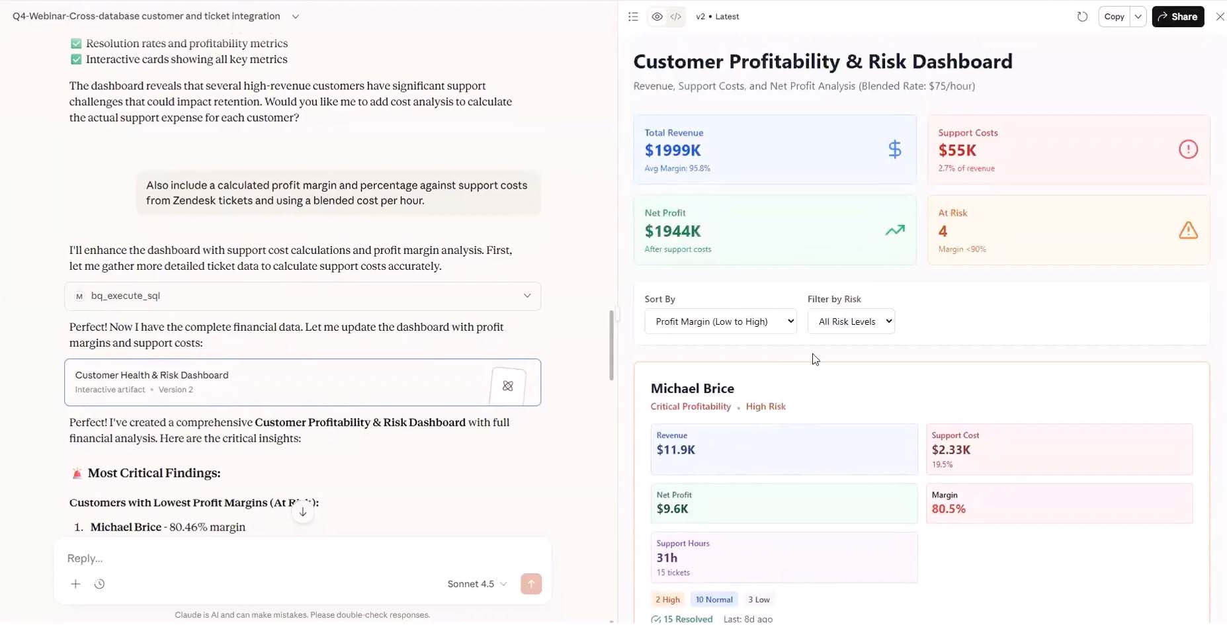Click the refresh artifact icon
This screenshot has width=1227, height=627.
(1082, 17)
